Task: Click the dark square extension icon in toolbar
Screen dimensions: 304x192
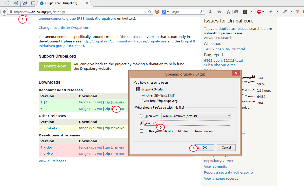Action: [x=245, y=12]
